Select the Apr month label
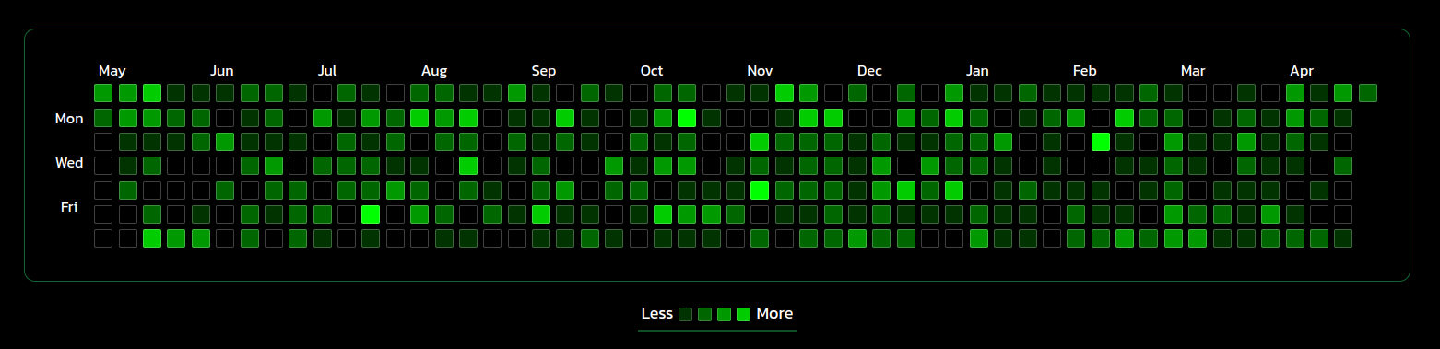The height and width of the screenshot is (349, 1440). point(1301,71)
